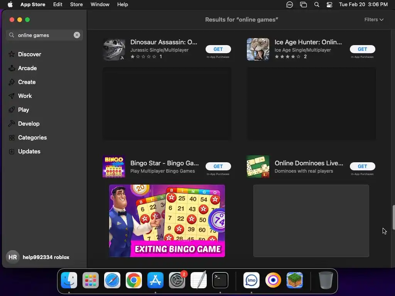Open Spotlight search in menu bar

point(317,5)
